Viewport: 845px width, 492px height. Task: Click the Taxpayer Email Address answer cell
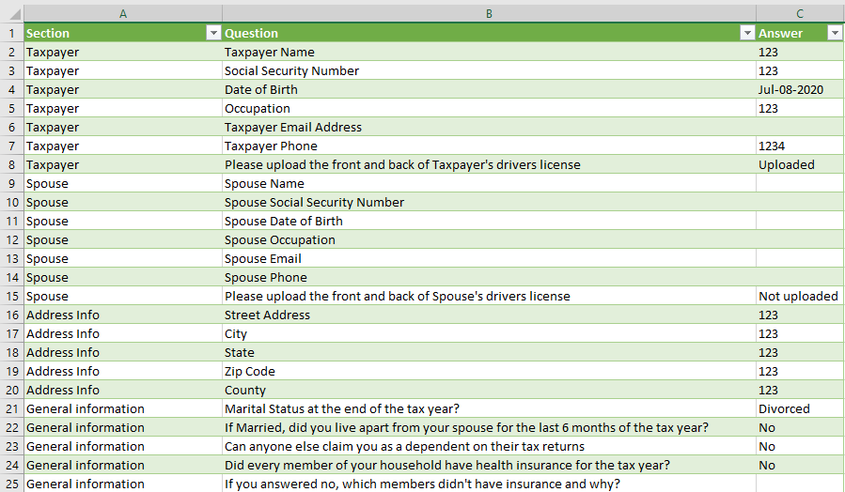tap(799, 127)
